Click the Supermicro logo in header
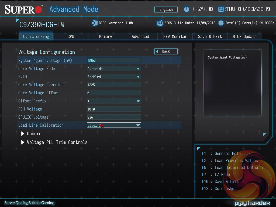 point(24,9)
